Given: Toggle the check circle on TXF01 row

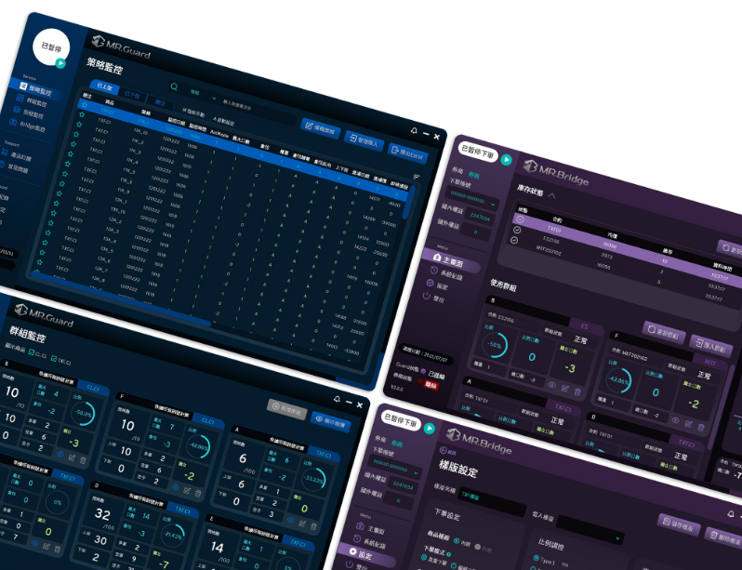Looking at the screenshot, I should pos(520,219).
